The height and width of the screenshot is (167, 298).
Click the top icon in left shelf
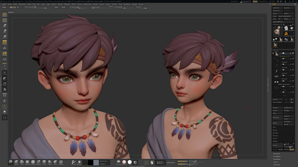coord(5,14)
